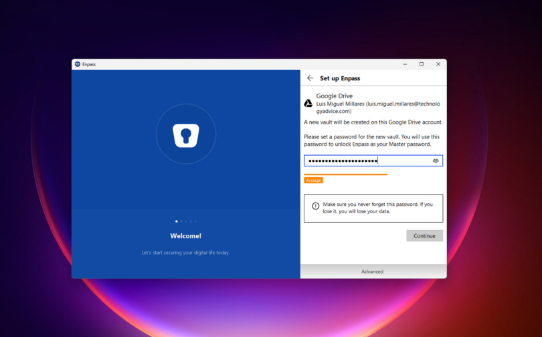The image size is (542, 337).
Task: Minimize the Enpass window
Action: click(x=404, y=64)
